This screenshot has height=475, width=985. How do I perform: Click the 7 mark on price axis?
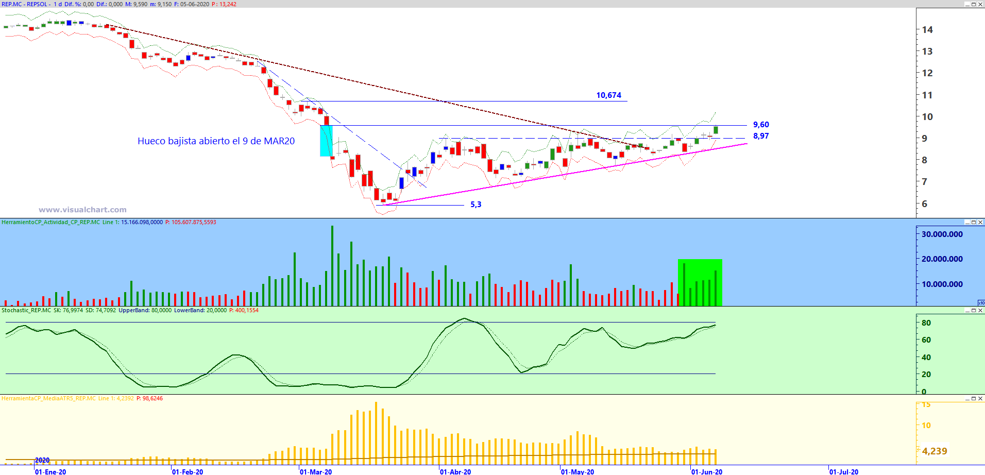[x=925, y=182]
